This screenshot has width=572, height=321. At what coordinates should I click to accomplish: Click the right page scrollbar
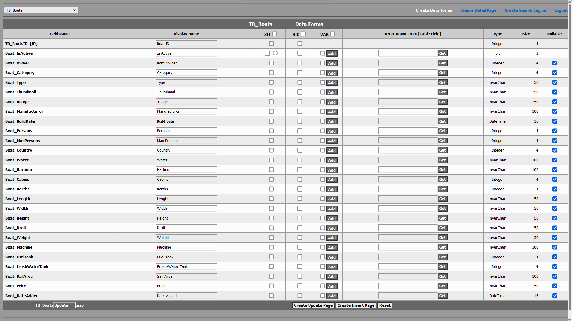coord(569,149)
